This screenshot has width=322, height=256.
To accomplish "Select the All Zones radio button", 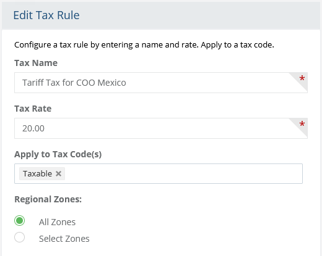I will point(20,221).
